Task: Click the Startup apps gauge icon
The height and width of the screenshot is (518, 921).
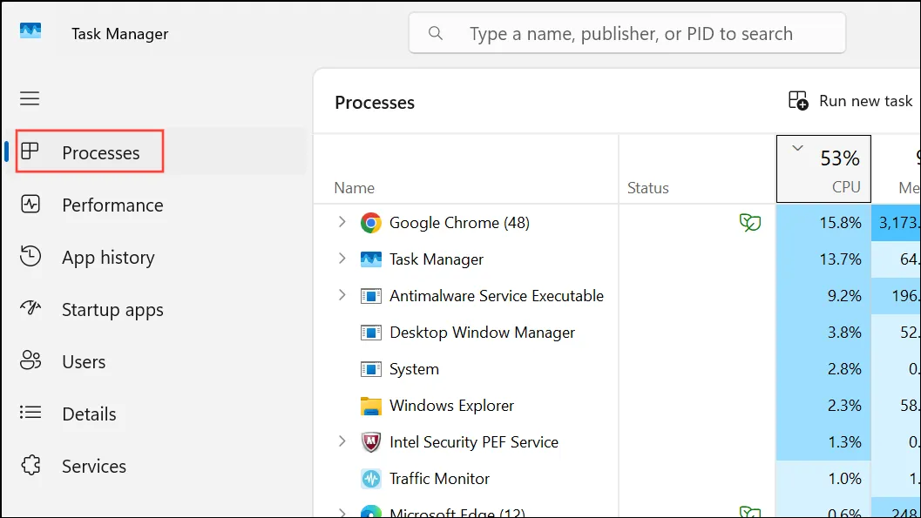Action: click(30, 308)
